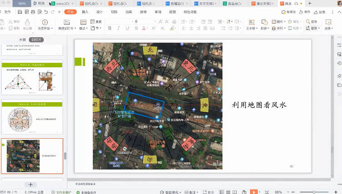
Task: Start slideshow from current slide (当页开始)
Action: click(44, 22)
